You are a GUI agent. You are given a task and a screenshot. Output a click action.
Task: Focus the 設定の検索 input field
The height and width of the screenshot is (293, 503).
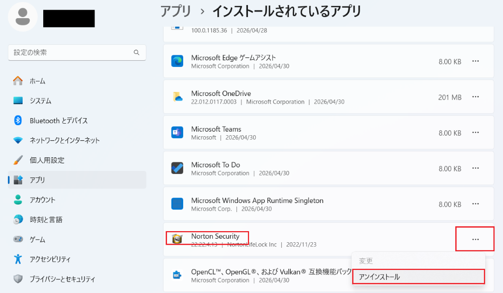tap(77, 53)
